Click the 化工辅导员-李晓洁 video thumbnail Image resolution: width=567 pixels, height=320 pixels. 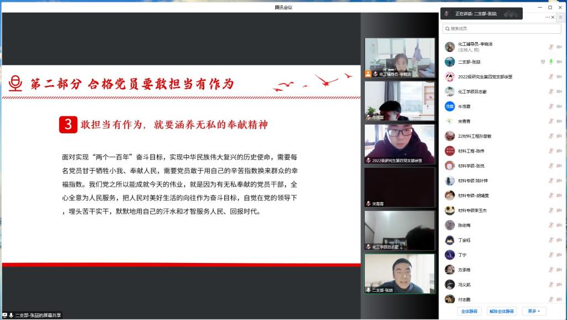pos(400,58)
